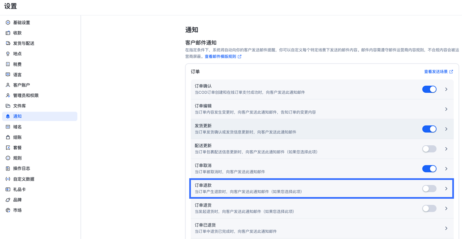Expand 订单编辑 using its chevron arrow
462x239 pixels.
point(446,109)
